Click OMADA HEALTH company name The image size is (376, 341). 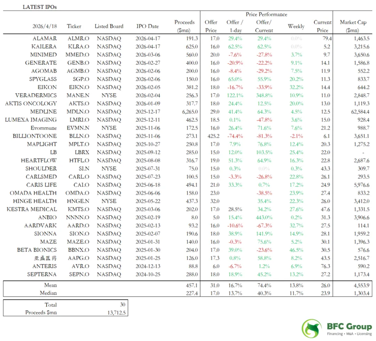tap(33, 193)
